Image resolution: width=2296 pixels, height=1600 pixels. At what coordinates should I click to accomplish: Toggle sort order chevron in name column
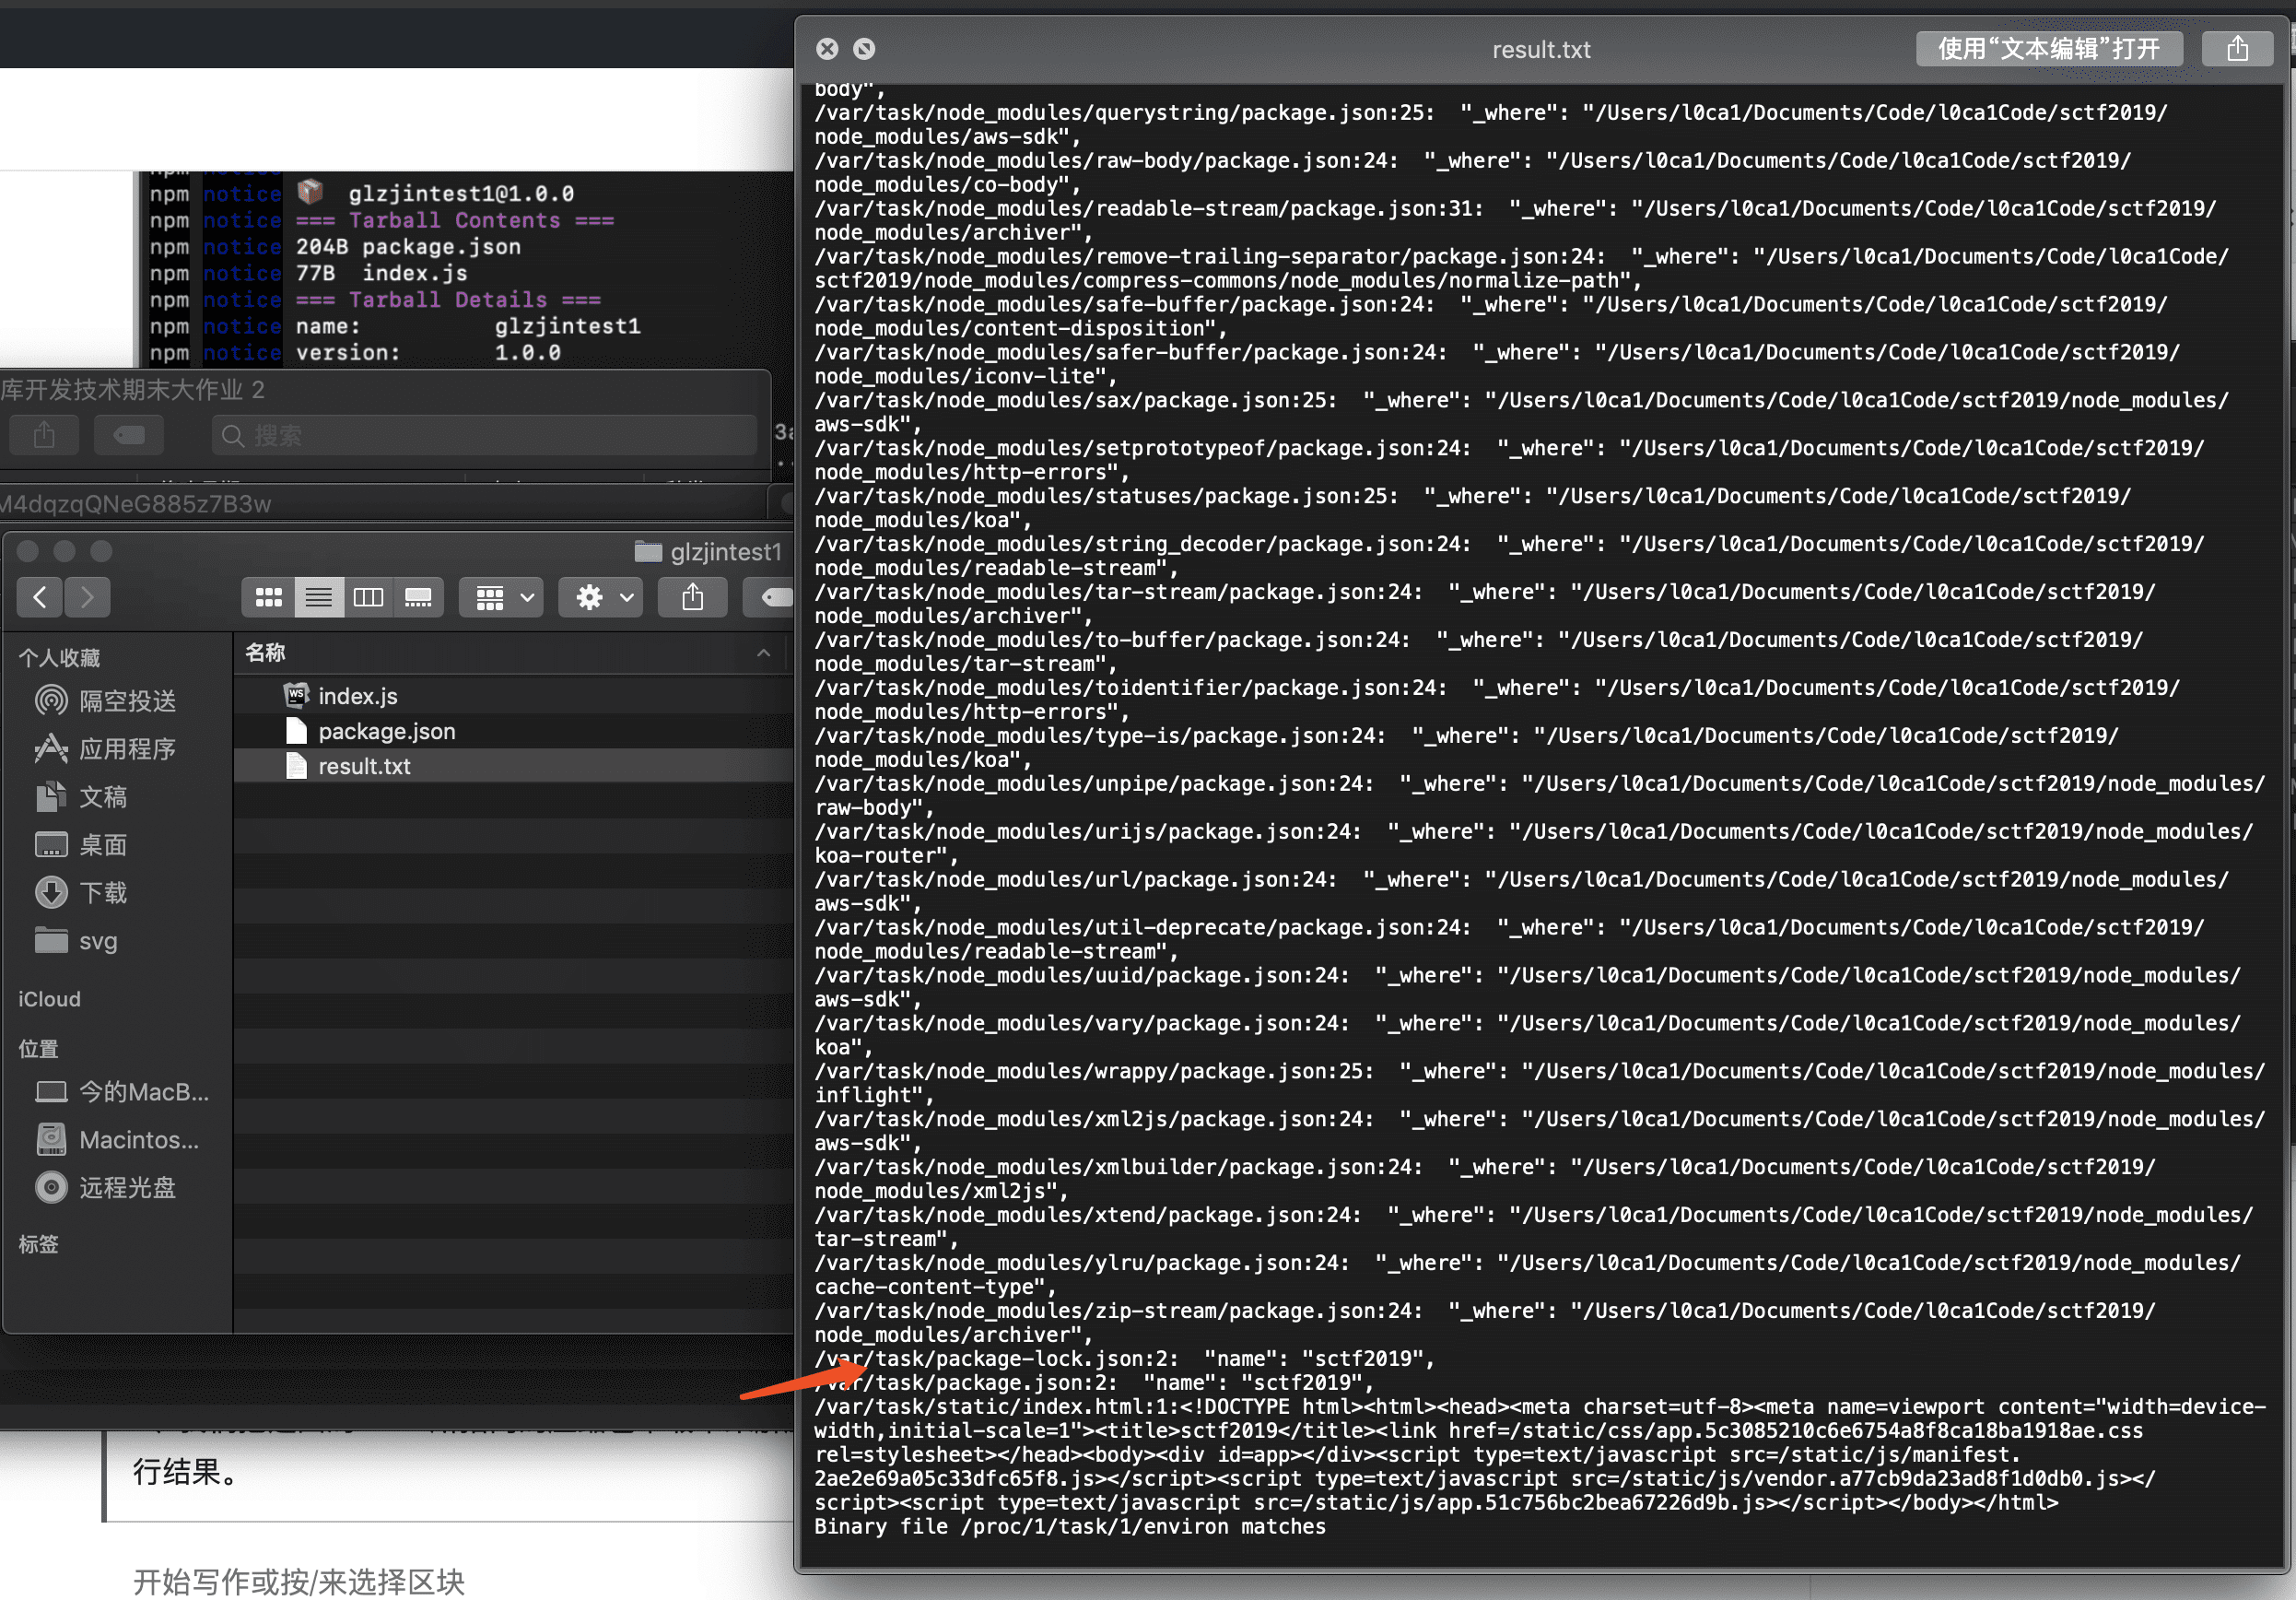(763, 653)
